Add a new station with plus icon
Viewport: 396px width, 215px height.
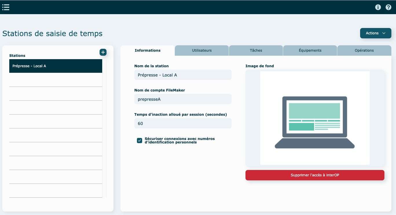103,52
